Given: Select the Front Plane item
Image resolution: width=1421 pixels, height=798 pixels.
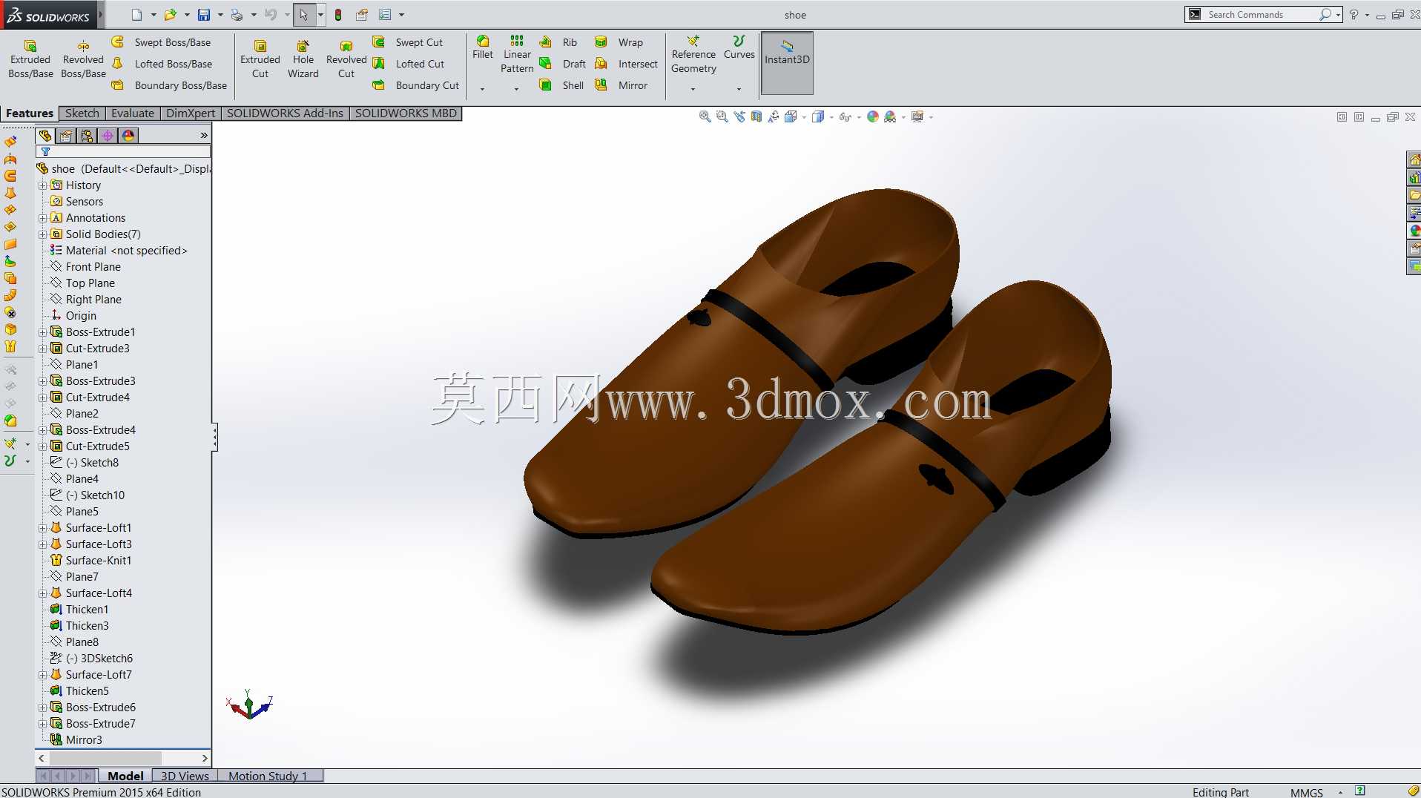Looking at the screenshot, I should tap(85, 267).
